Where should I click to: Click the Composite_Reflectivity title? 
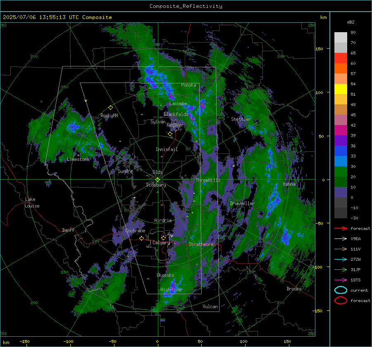tap(186, 6)
